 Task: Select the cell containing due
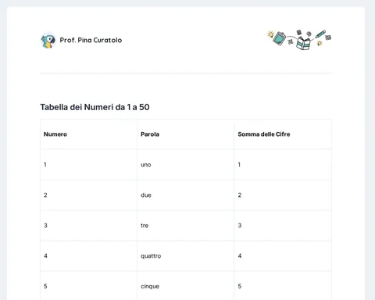pyautogui.click(x=186, y=195)
